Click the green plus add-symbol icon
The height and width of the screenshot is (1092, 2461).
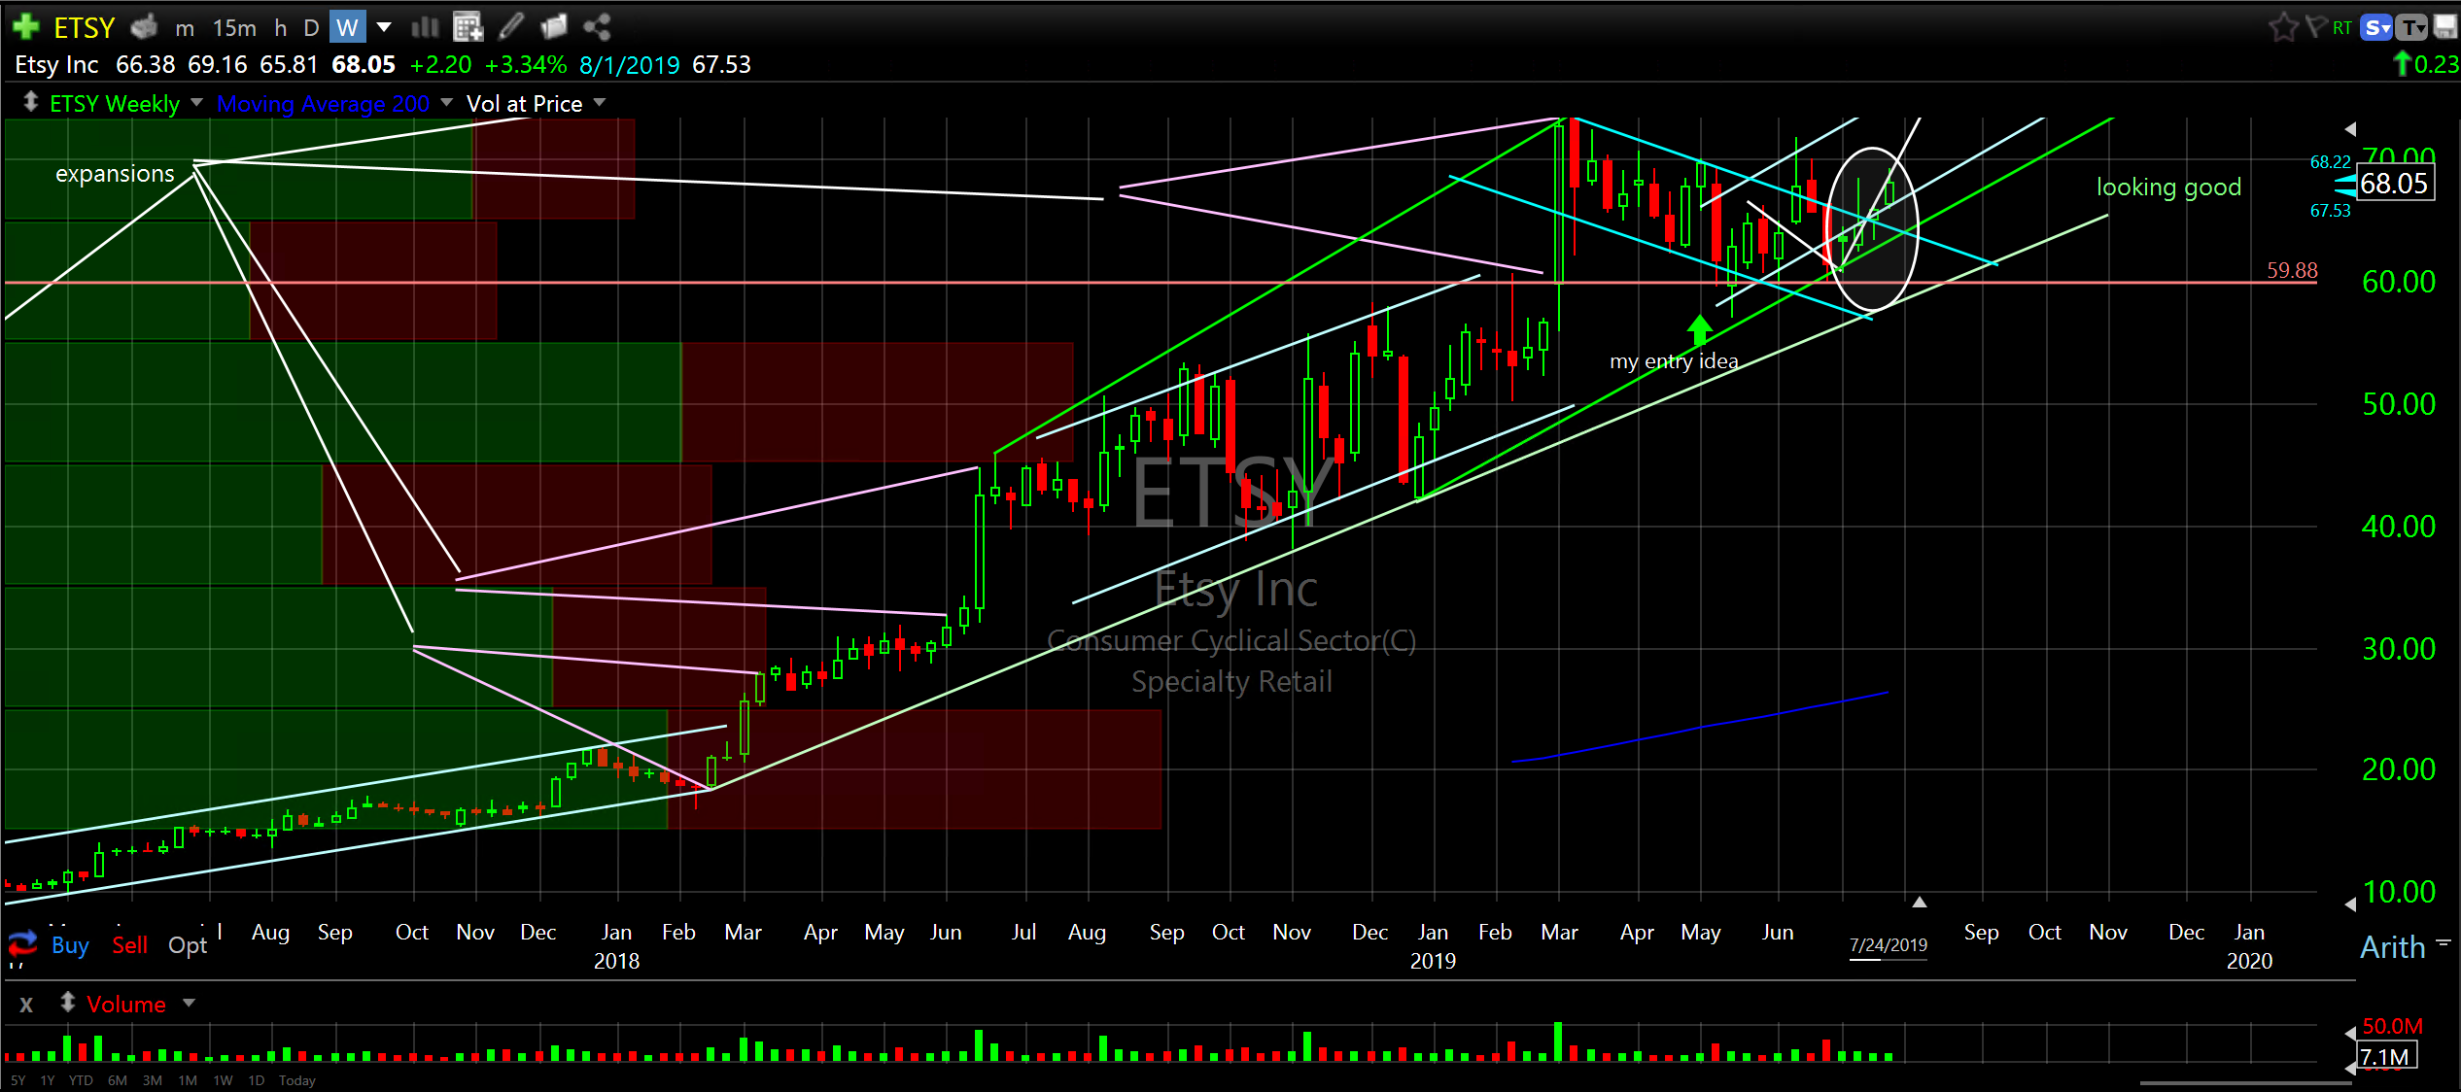click(x=26, y=26)
